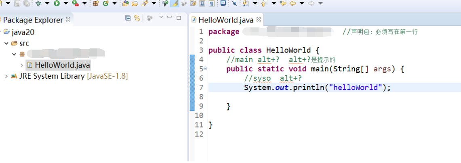Open Forward history dropdown arrow
The image size is (461, 163).
coord(320,4)
